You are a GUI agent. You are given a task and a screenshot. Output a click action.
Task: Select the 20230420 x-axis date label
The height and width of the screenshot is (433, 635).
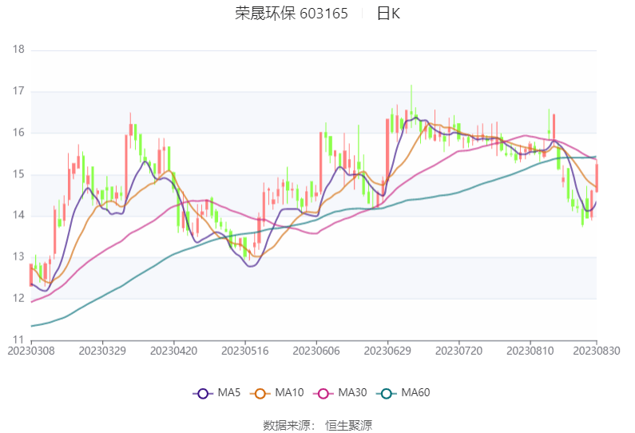[174, 351]
